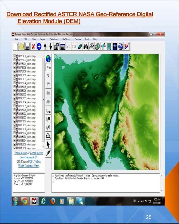Screen dimensions: 179x224
Task: Activate the hyperlink cursor tool
Action: coord(48,128)
